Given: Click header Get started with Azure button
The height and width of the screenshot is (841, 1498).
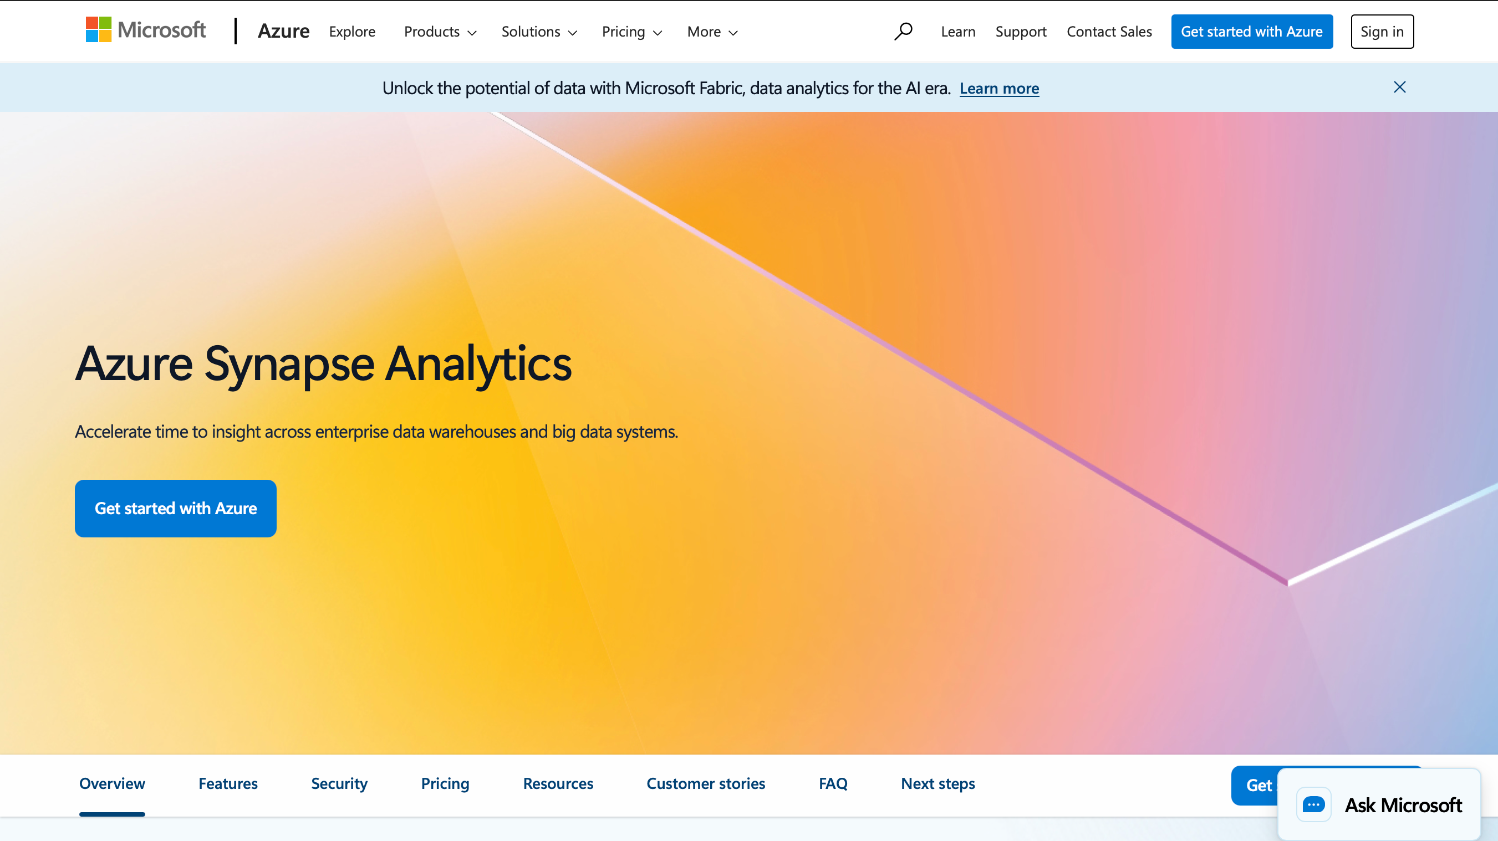Looking at the screenshot, I should click(x=1251, y=32).
